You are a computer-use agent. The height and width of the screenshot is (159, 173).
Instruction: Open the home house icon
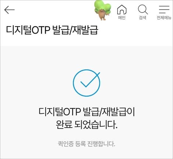[x=122, y=10]
